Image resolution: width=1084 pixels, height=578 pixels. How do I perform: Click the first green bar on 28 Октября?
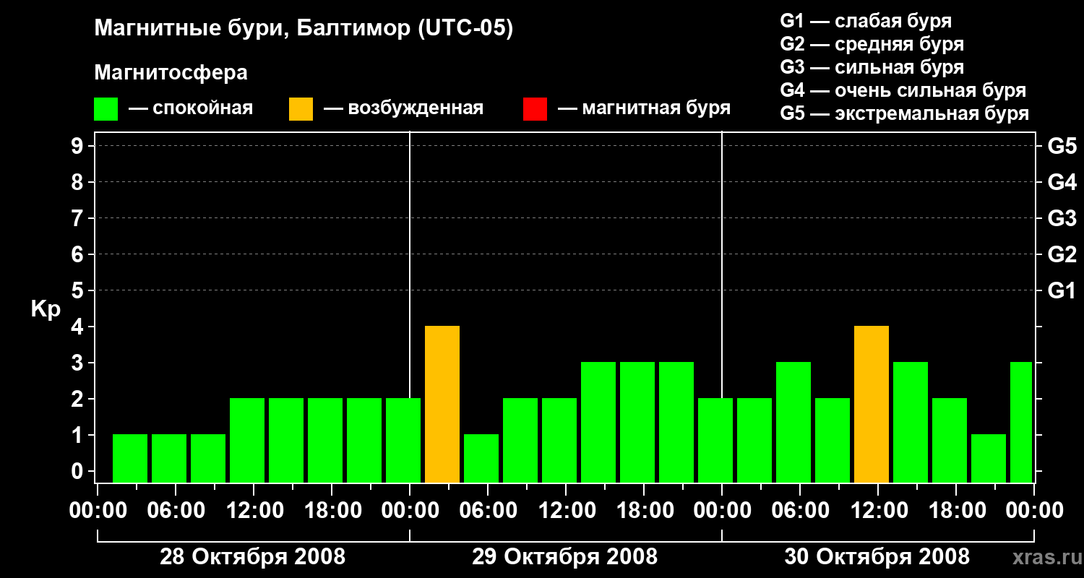130,459
